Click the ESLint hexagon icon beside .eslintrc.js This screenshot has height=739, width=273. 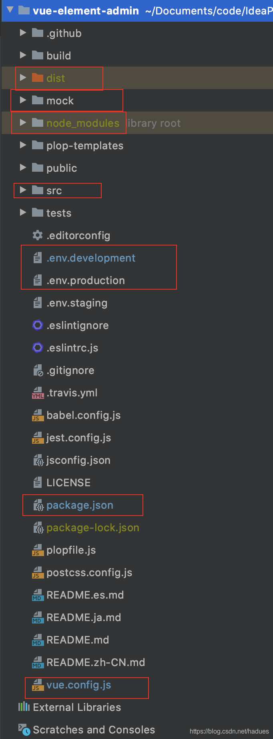[x=37, y=348]
